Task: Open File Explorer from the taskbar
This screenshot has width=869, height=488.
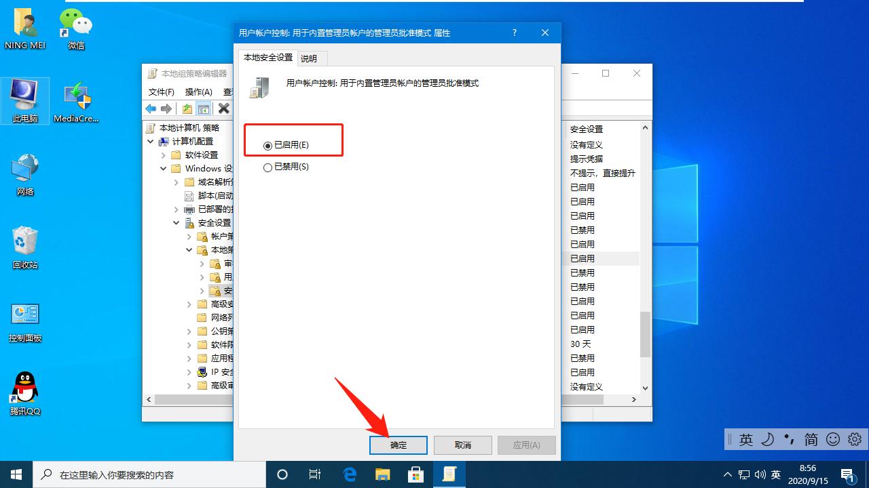Action: pyautogui.click(x=382, y=474)
